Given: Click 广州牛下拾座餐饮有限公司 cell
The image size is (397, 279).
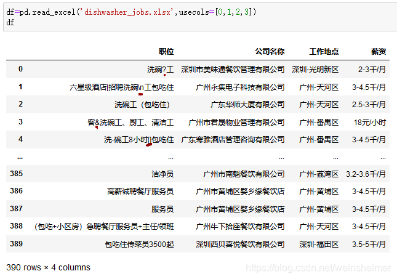Looking at the screenshot, I should point(240,227).
